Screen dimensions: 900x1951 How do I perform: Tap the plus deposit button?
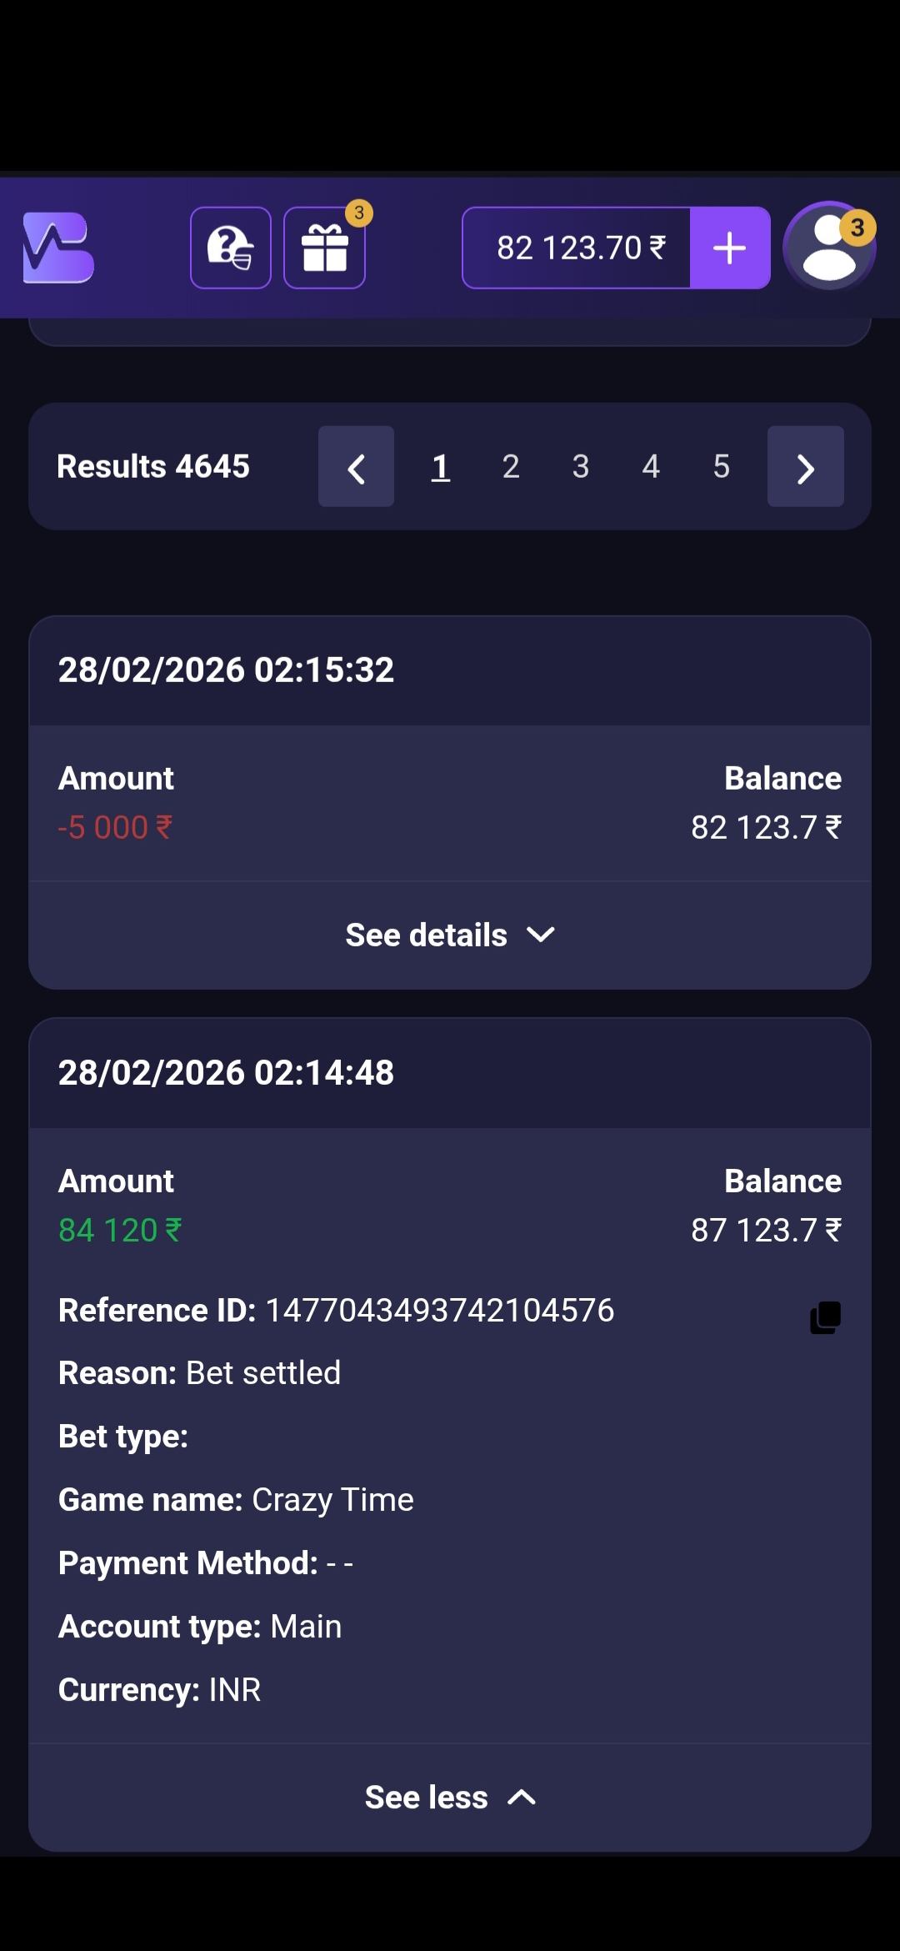click(x=729, y=248)
